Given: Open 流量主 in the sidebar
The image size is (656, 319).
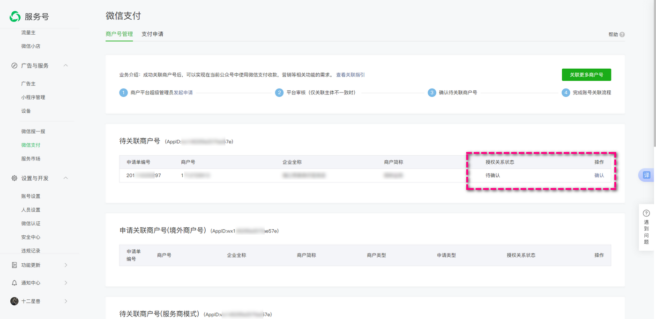Looking at the screenshot, I should [x=28, y=33].
